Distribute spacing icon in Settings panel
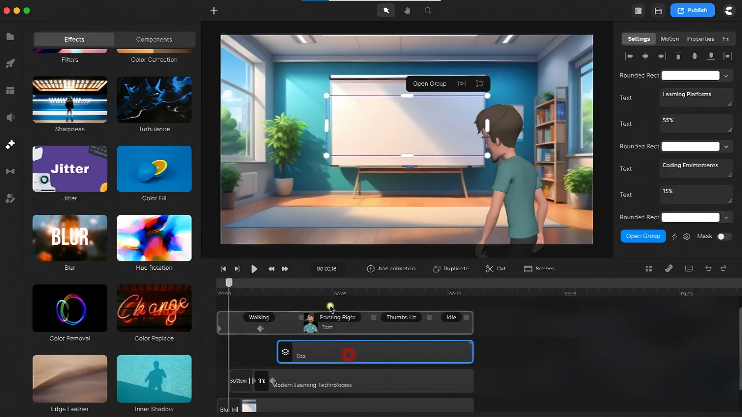This screenshot has height=417, width=742. pyautogui.click(x=728, y=56)
